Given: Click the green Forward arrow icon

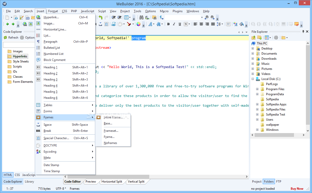Looking at the screenshot, I should [13, 24].
